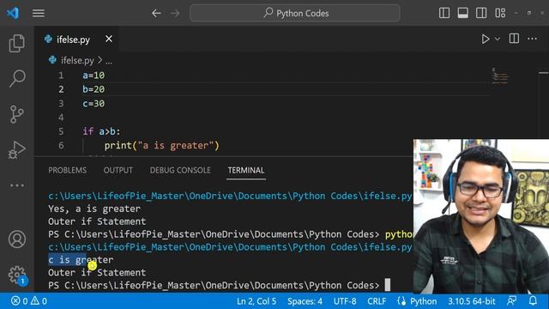This screenshot has height=309, width=549.
Task: Place cursor on line c=30
Action: (94, 104)
